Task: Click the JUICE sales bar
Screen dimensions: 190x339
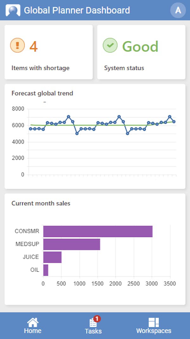Action: (52, 257)
